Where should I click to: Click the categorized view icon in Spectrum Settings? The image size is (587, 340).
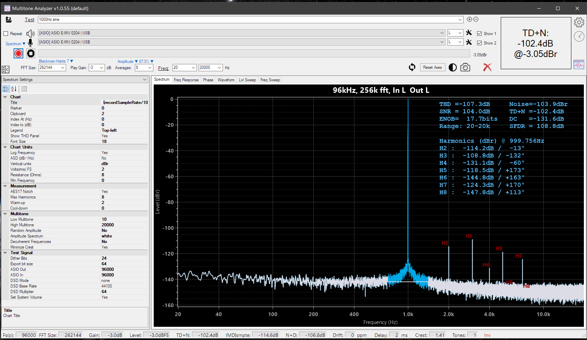pos(6,89)
